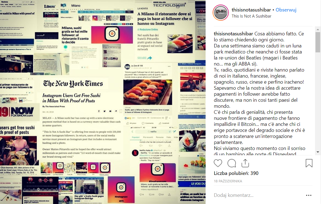Click the Lo Zoo di 105 sushi photo

(x=148, y=92)
